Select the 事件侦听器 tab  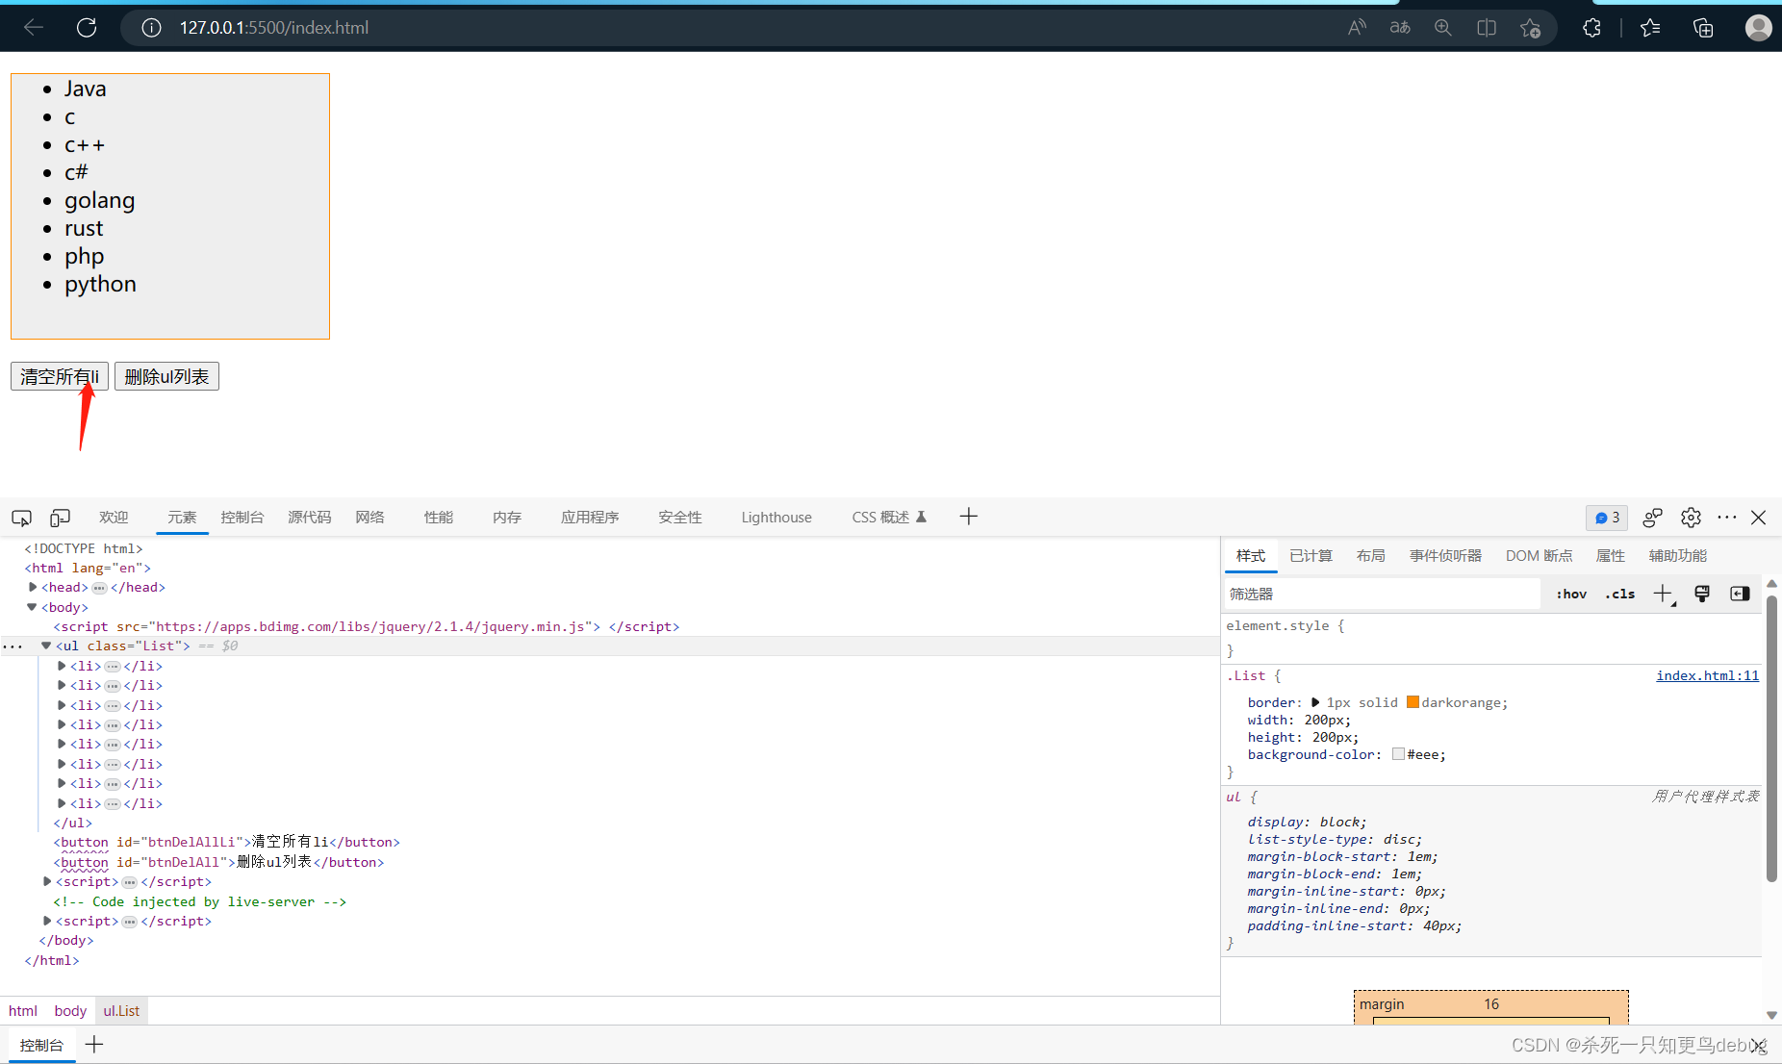tap(1445, 556)
